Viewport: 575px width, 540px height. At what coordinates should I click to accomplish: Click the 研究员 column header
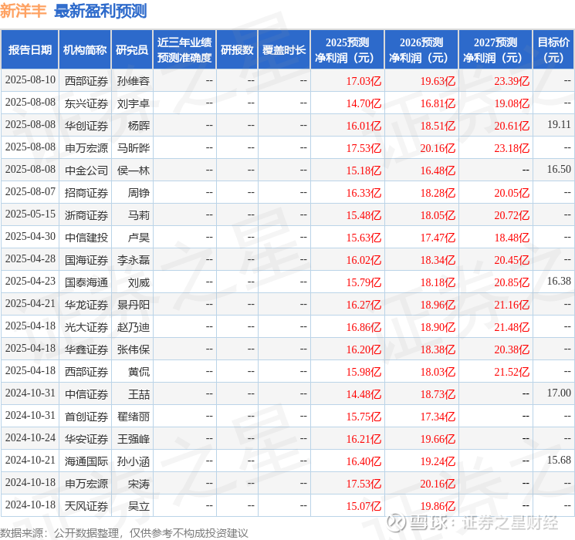pyautogui.click(x=132, y=50)
